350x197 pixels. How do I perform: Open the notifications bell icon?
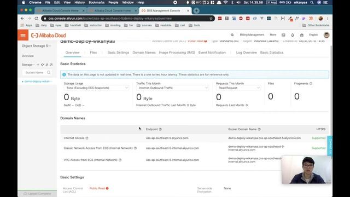[x=293, y=35]
